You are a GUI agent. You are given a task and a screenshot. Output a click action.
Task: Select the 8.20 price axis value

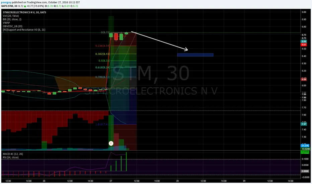(304, 71)
